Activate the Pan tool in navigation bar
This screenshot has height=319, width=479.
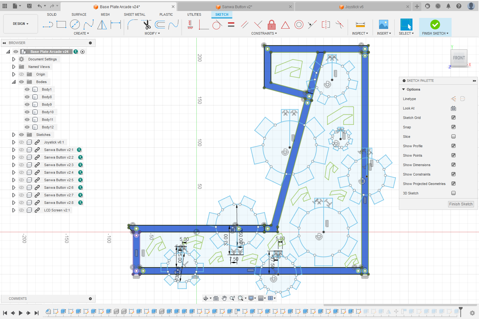[x=224, y=298]
